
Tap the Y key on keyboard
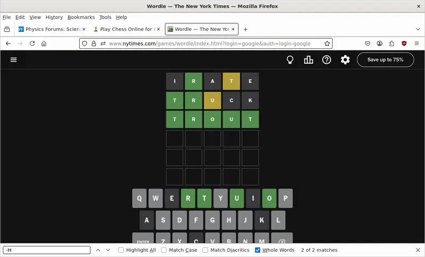(220, 198)
